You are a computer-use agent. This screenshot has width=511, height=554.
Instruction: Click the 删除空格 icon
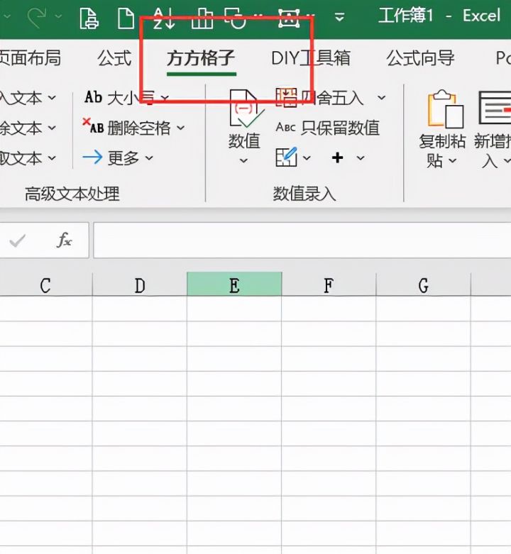(93, 126)
